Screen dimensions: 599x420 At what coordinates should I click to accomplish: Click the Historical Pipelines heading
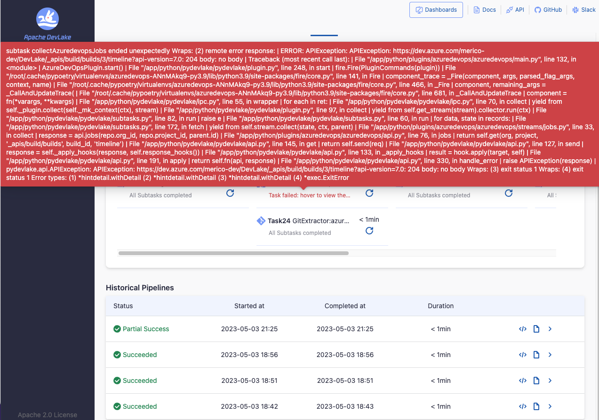coord(140,288)
